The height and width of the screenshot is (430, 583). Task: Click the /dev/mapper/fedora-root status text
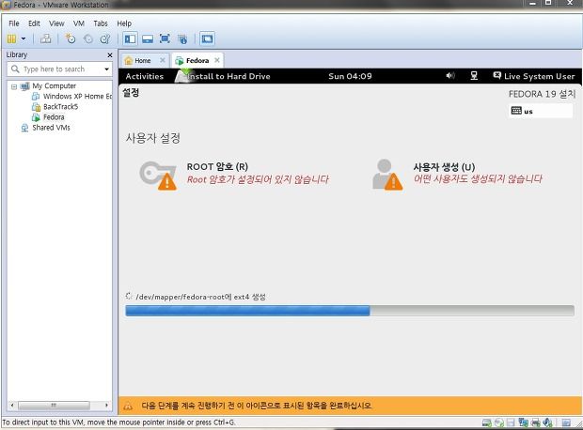201,297
